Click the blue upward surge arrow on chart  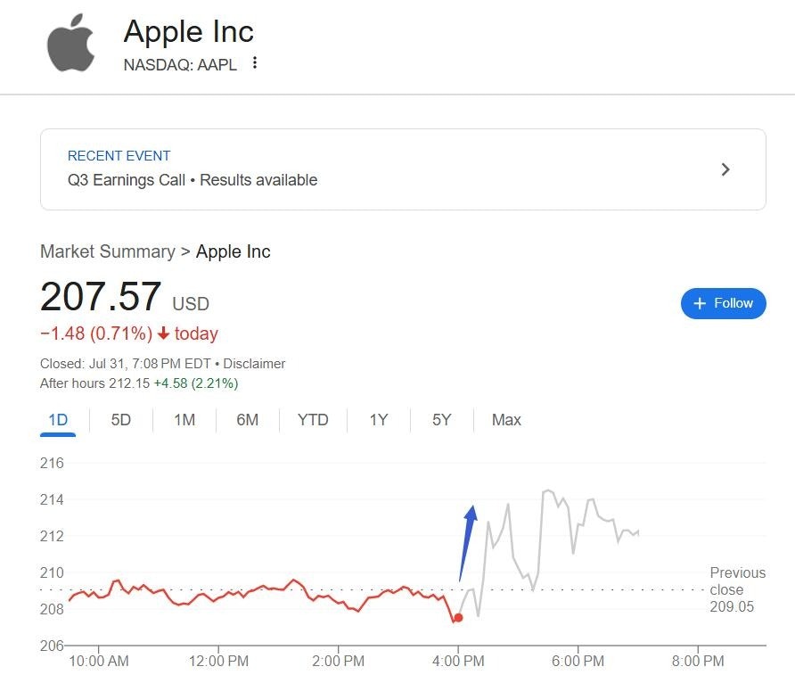point(467,537)
